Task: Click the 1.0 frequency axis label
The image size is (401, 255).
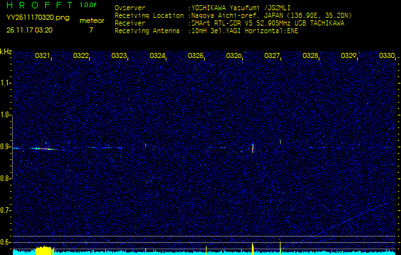Action: click(6, 115)
